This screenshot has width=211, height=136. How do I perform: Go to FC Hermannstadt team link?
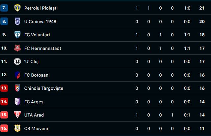coord(43,48)
